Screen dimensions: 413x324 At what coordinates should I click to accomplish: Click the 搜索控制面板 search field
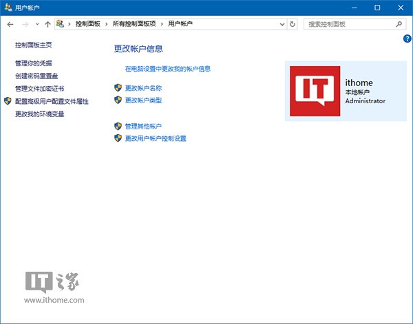tap(348, 24)
